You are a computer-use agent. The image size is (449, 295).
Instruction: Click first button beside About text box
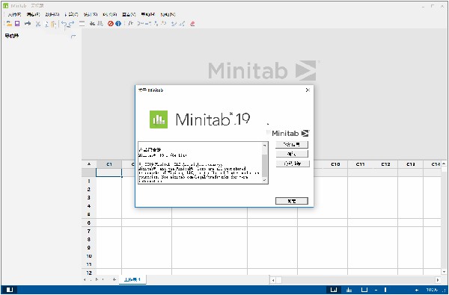(292, 144)
